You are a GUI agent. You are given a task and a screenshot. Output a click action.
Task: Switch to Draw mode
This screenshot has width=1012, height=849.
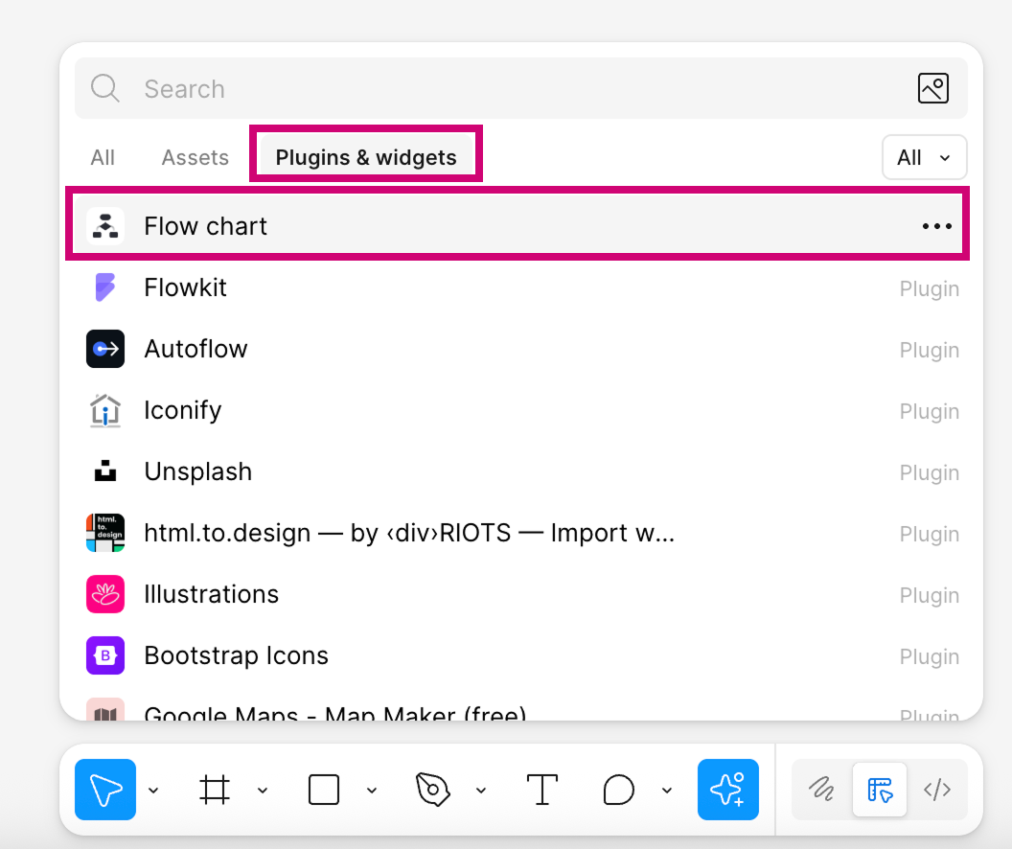click(821, 790)
